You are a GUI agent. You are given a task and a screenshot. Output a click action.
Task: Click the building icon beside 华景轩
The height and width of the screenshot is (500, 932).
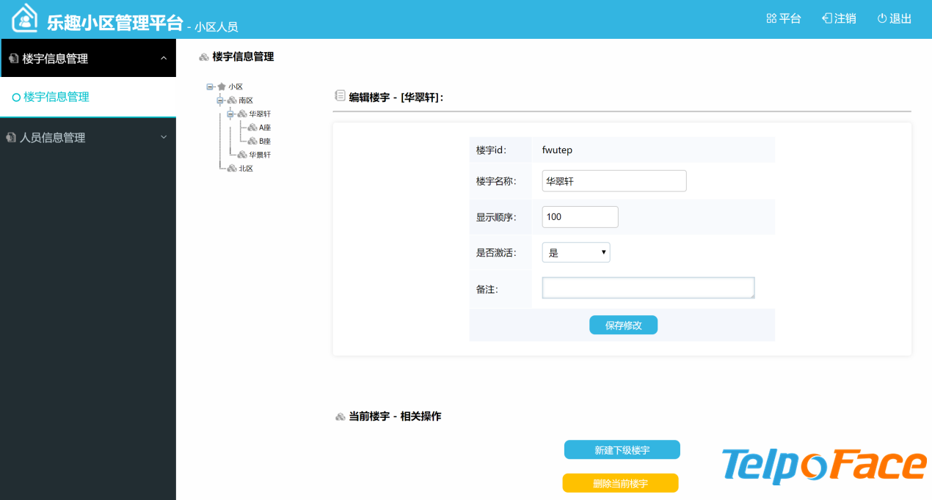tap(242, 155)
